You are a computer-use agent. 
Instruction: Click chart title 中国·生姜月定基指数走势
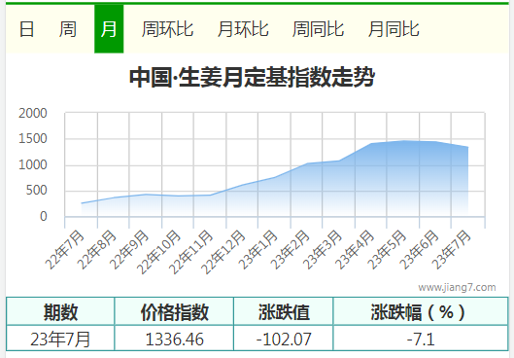tap(252, 77)
